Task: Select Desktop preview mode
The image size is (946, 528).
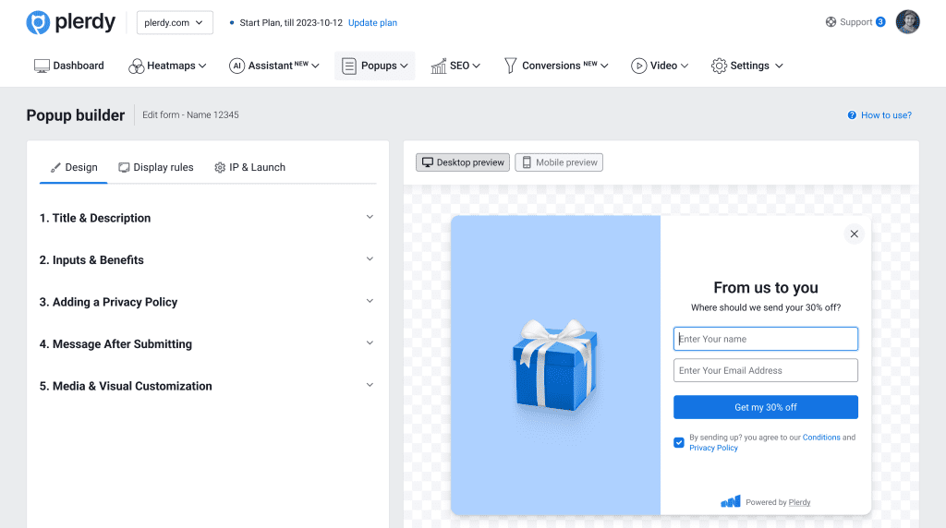Action: pyautogui.click(x=463, y=162)
